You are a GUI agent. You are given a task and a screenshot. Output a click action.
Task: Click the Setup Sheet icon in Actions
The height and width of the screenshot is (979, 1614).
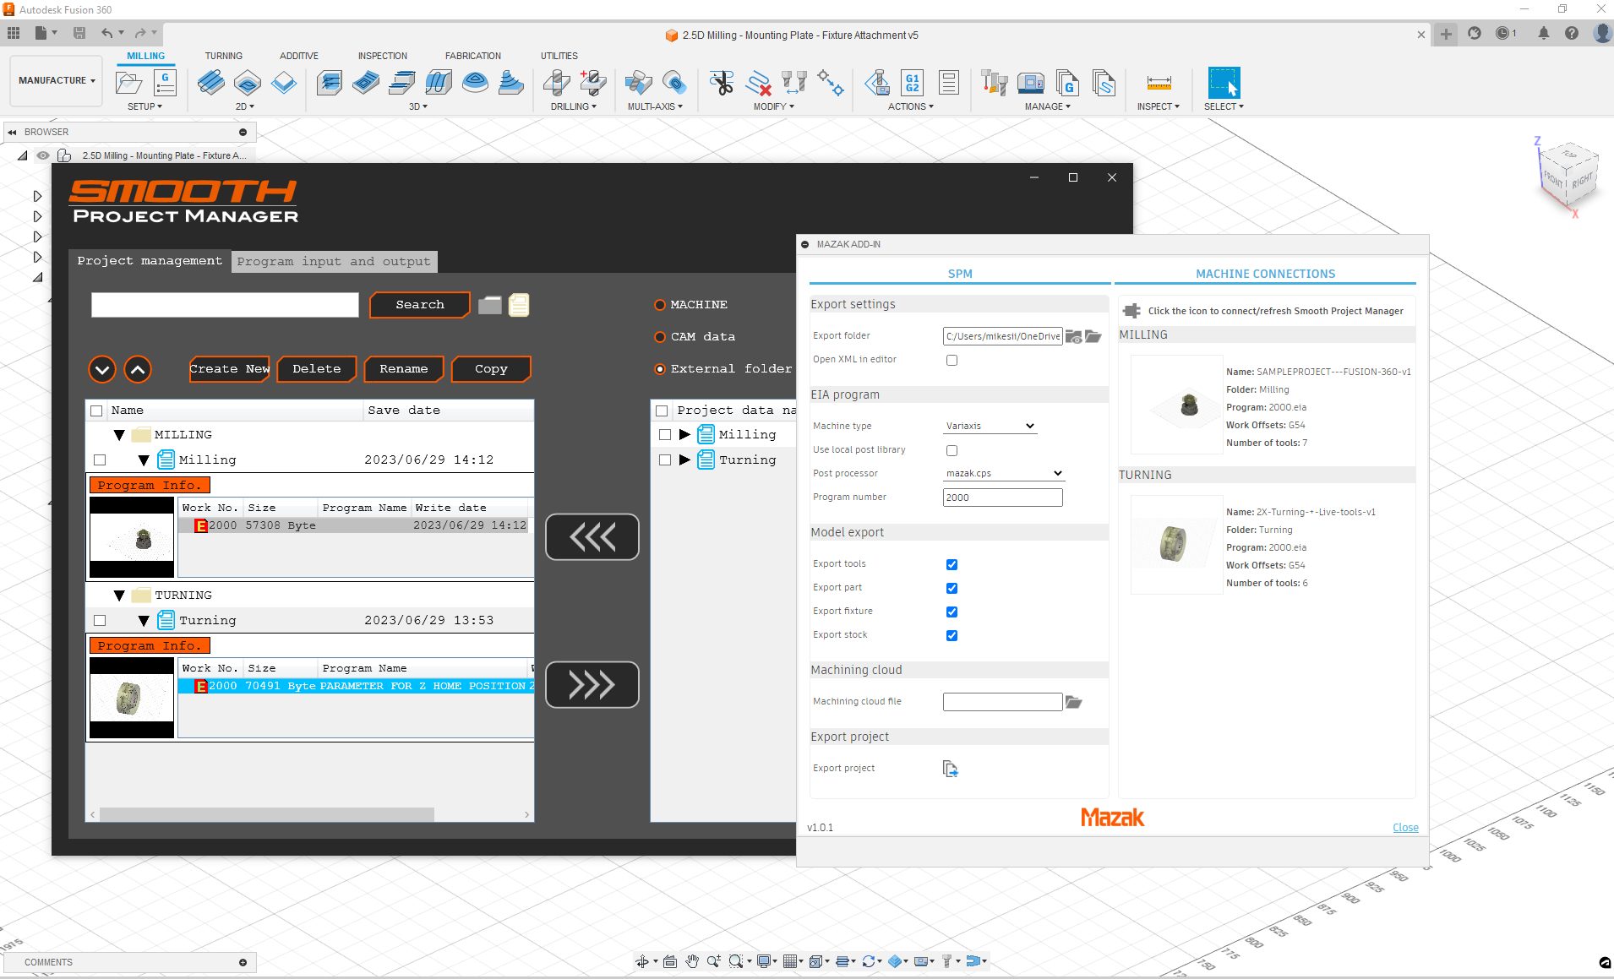(x=948, y=83)
